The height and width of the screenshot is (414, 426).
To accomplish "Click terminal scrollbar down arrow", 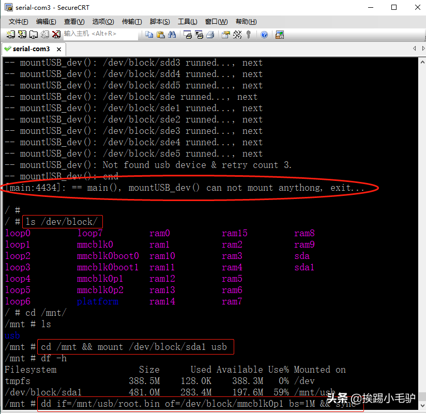I will (422, 406).
